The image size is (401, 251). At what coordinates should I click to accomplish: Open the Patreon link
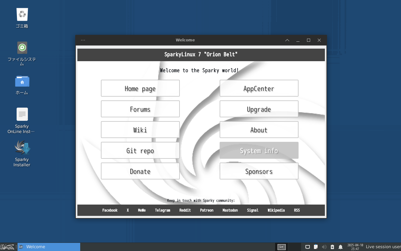coord(207,210)
